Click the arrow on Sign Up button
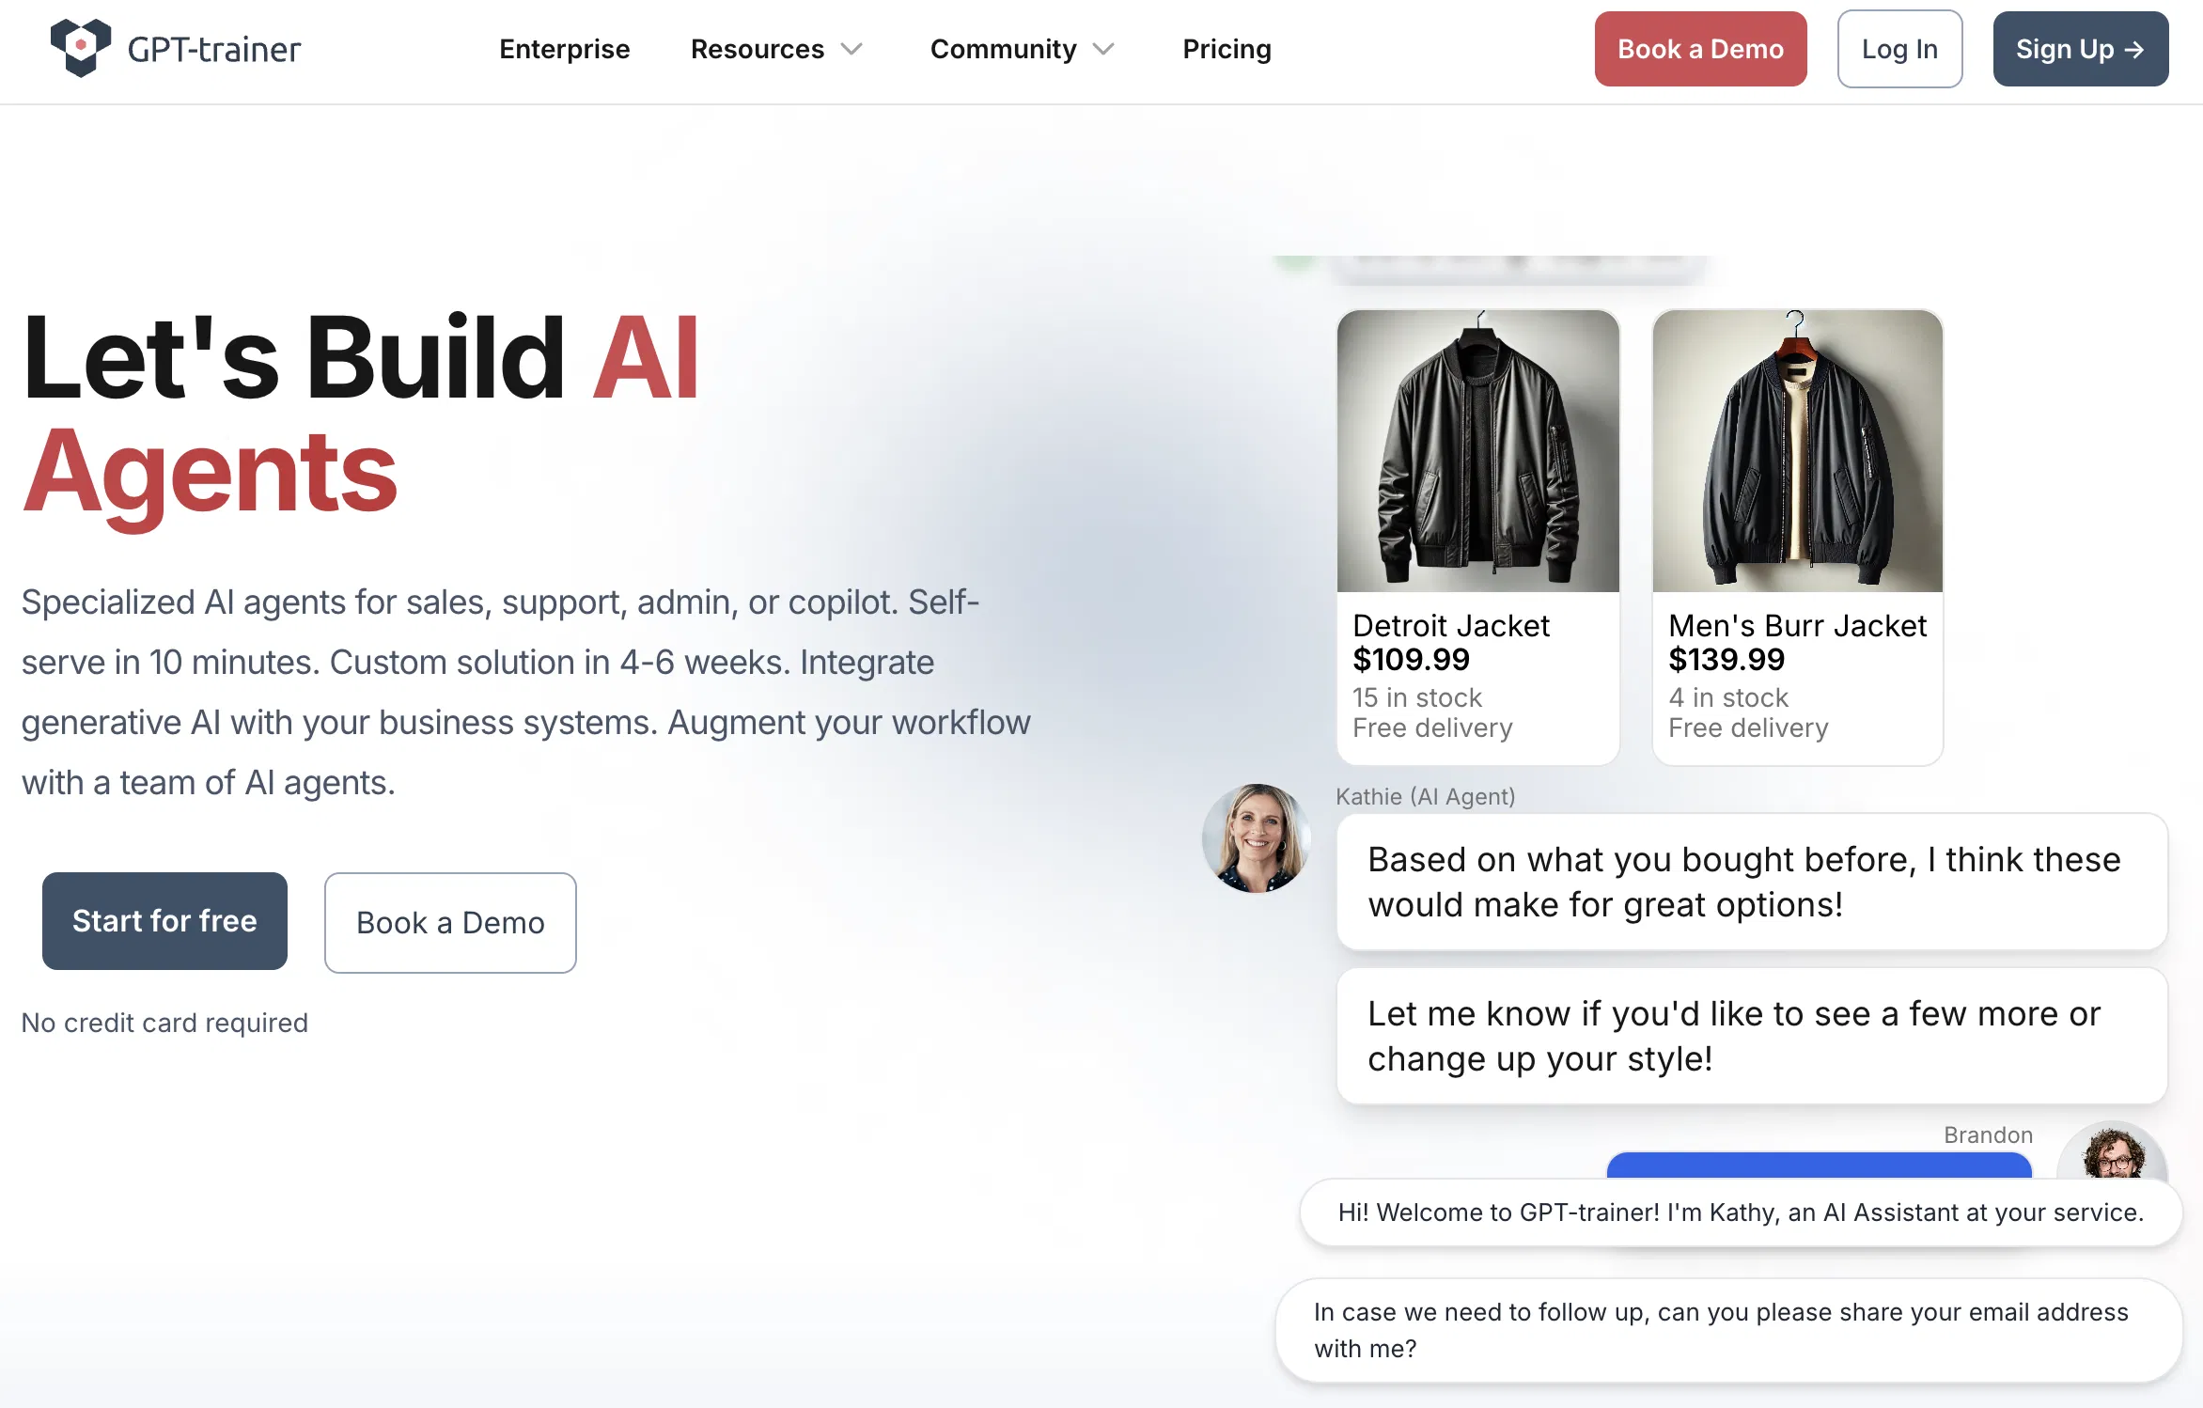 coord(2135,49)
